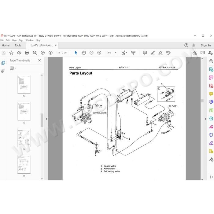Select page 13 thumbnail
214x214 pixels.
pos(24,111)
